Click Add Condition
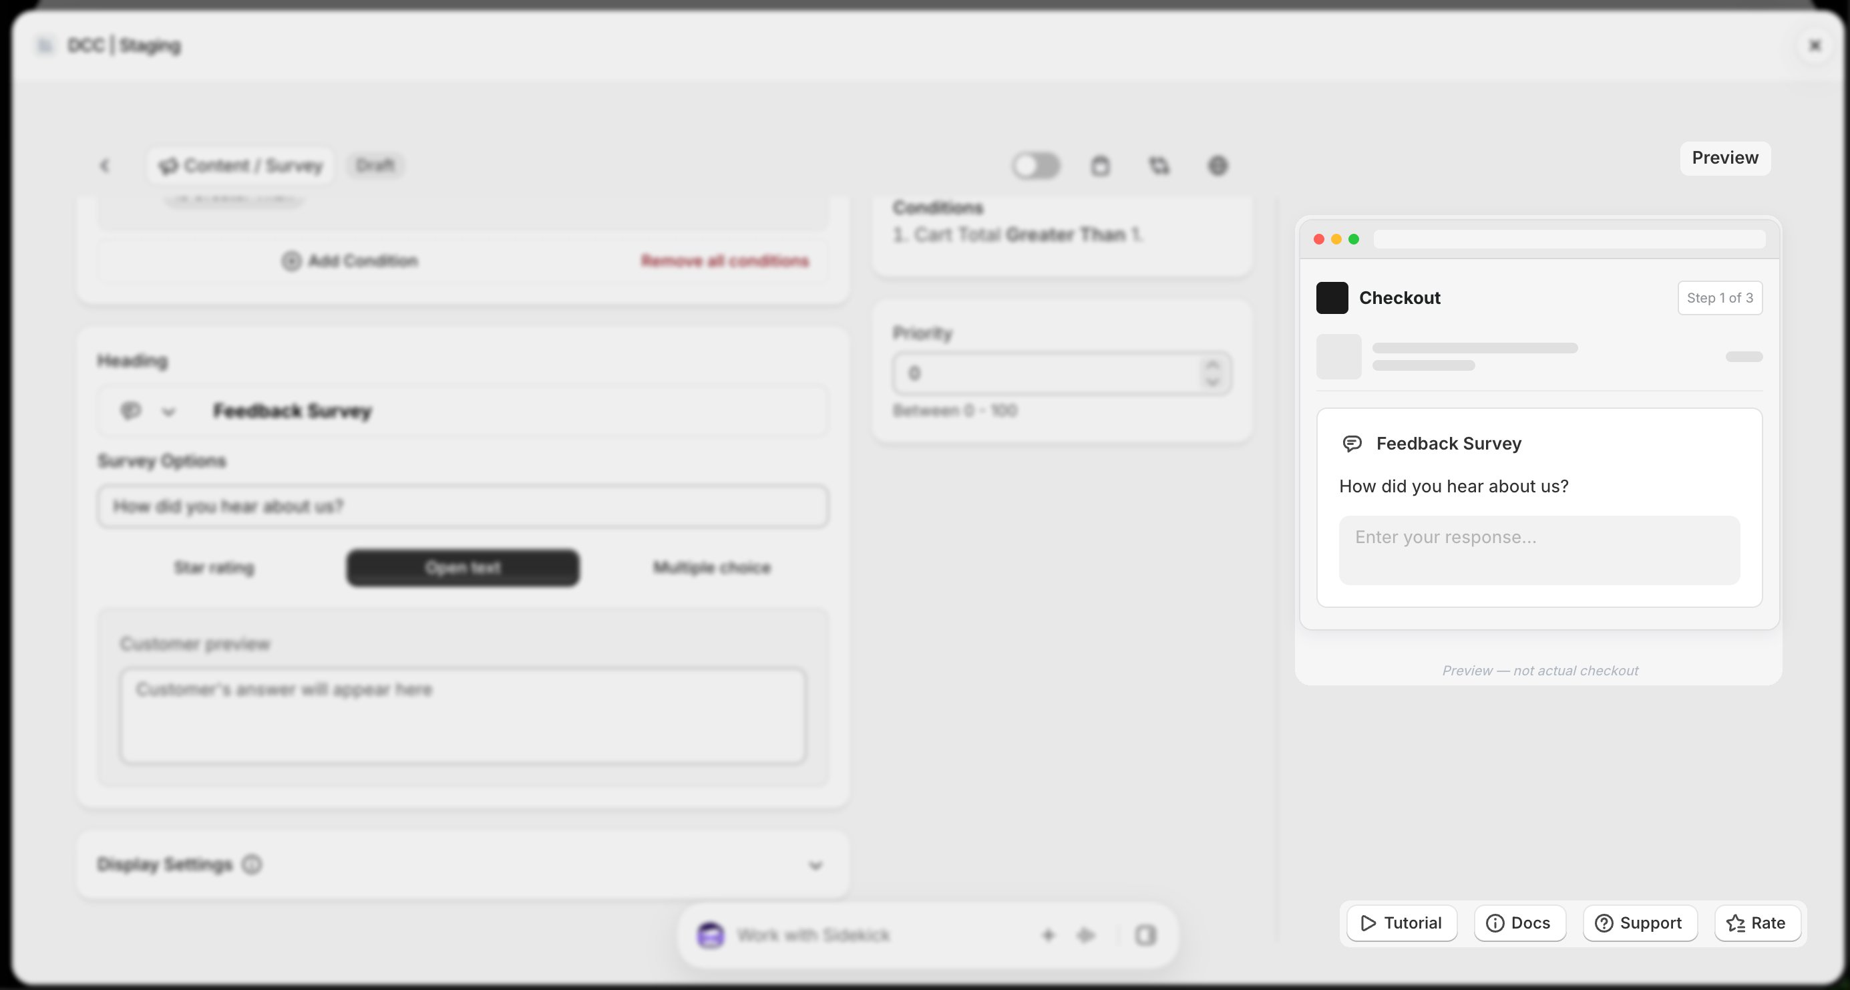This screenshot has width=1850, height=990. [350, 261]
